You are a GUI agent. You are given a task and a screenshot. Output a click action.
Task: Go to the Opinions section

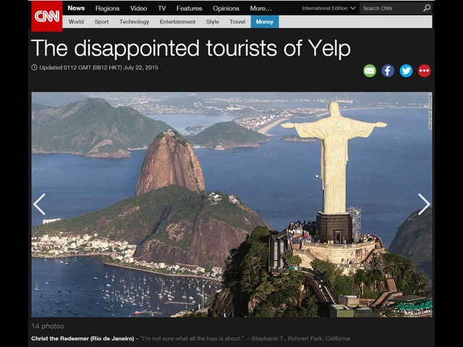[226, 8]
